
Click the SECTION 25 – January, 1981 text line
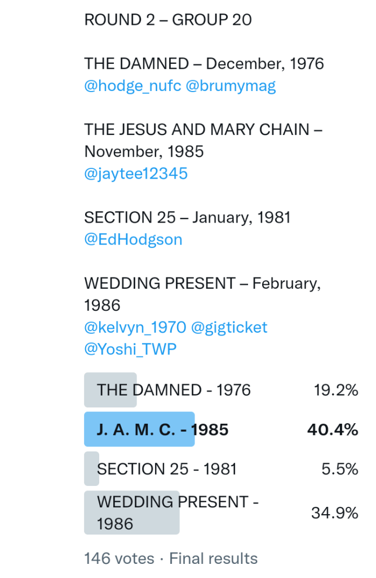coord(187,218)
